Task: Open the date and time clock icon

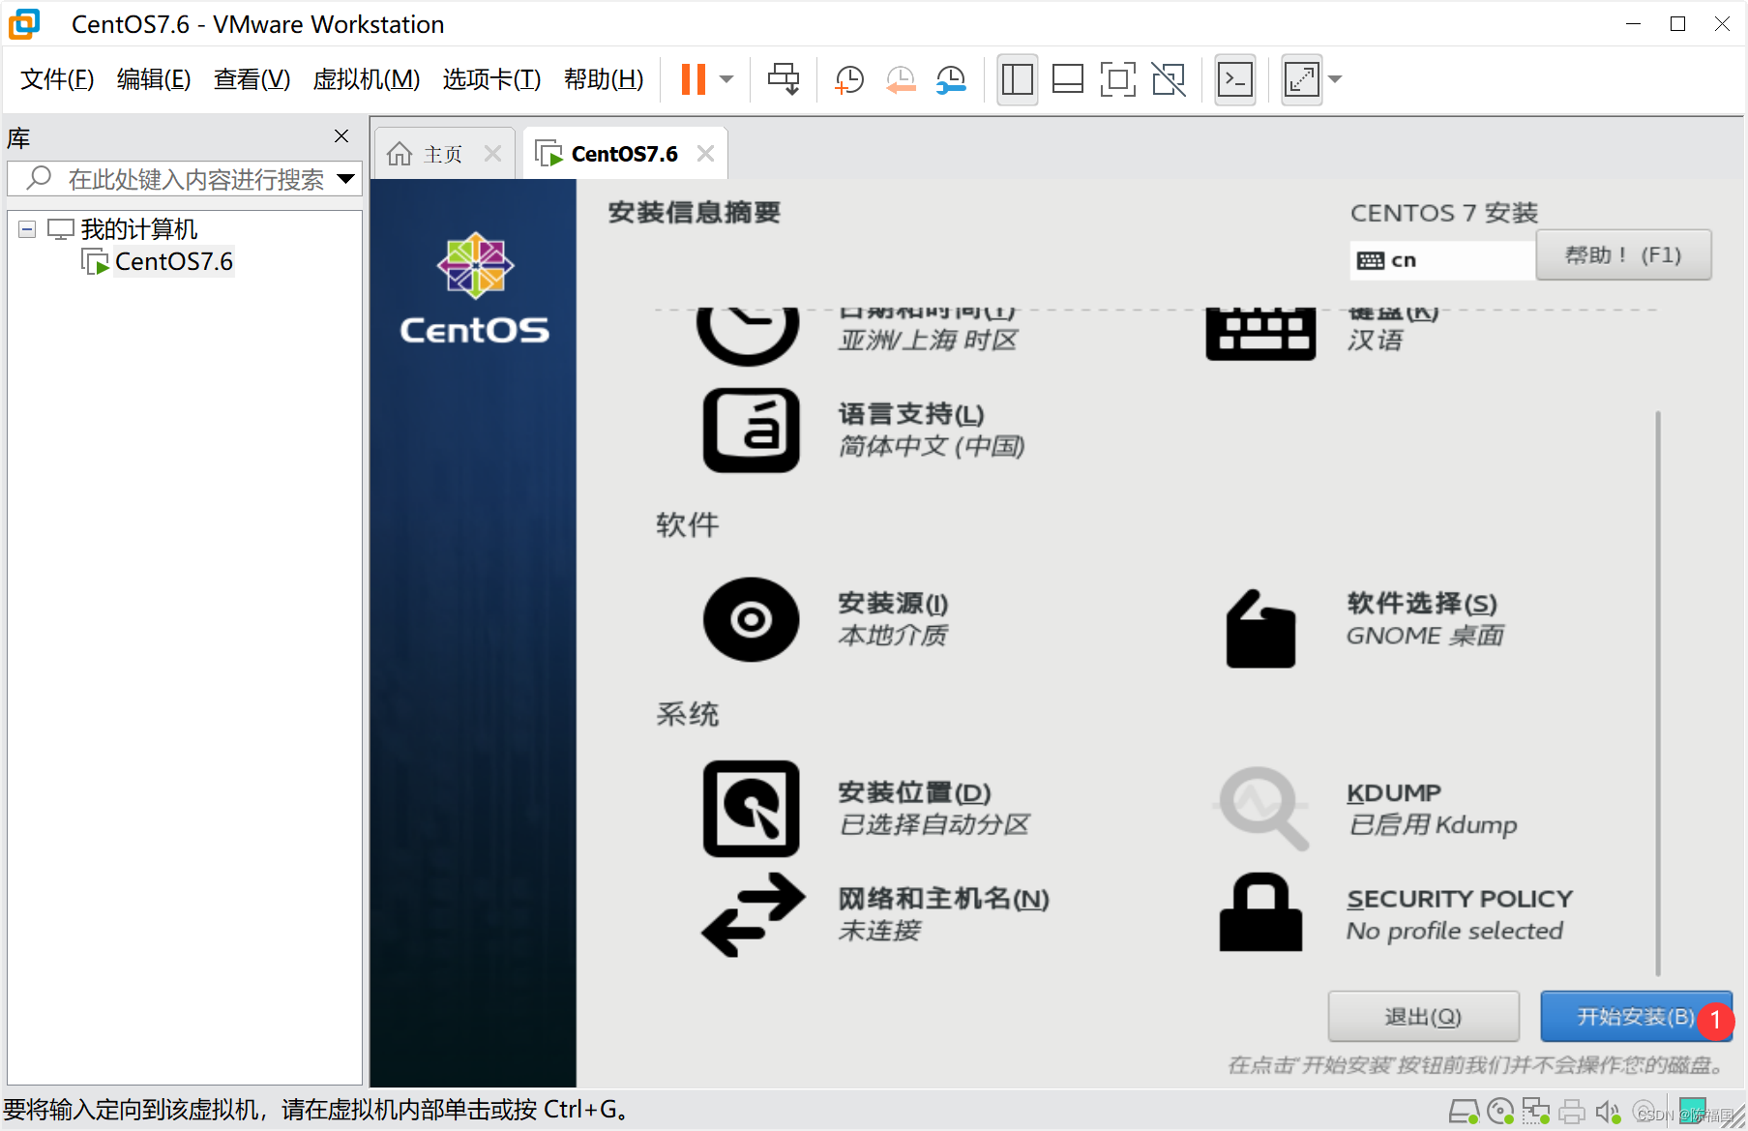Action: pos(748,336)
